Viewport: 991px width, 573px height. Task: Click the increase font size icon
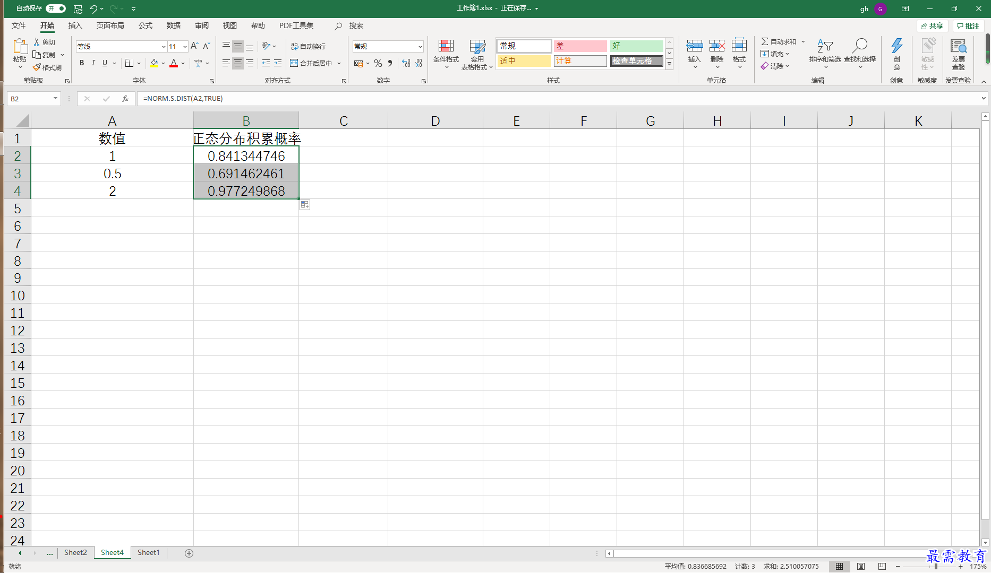pyautogui.click(x=194, y=46)
